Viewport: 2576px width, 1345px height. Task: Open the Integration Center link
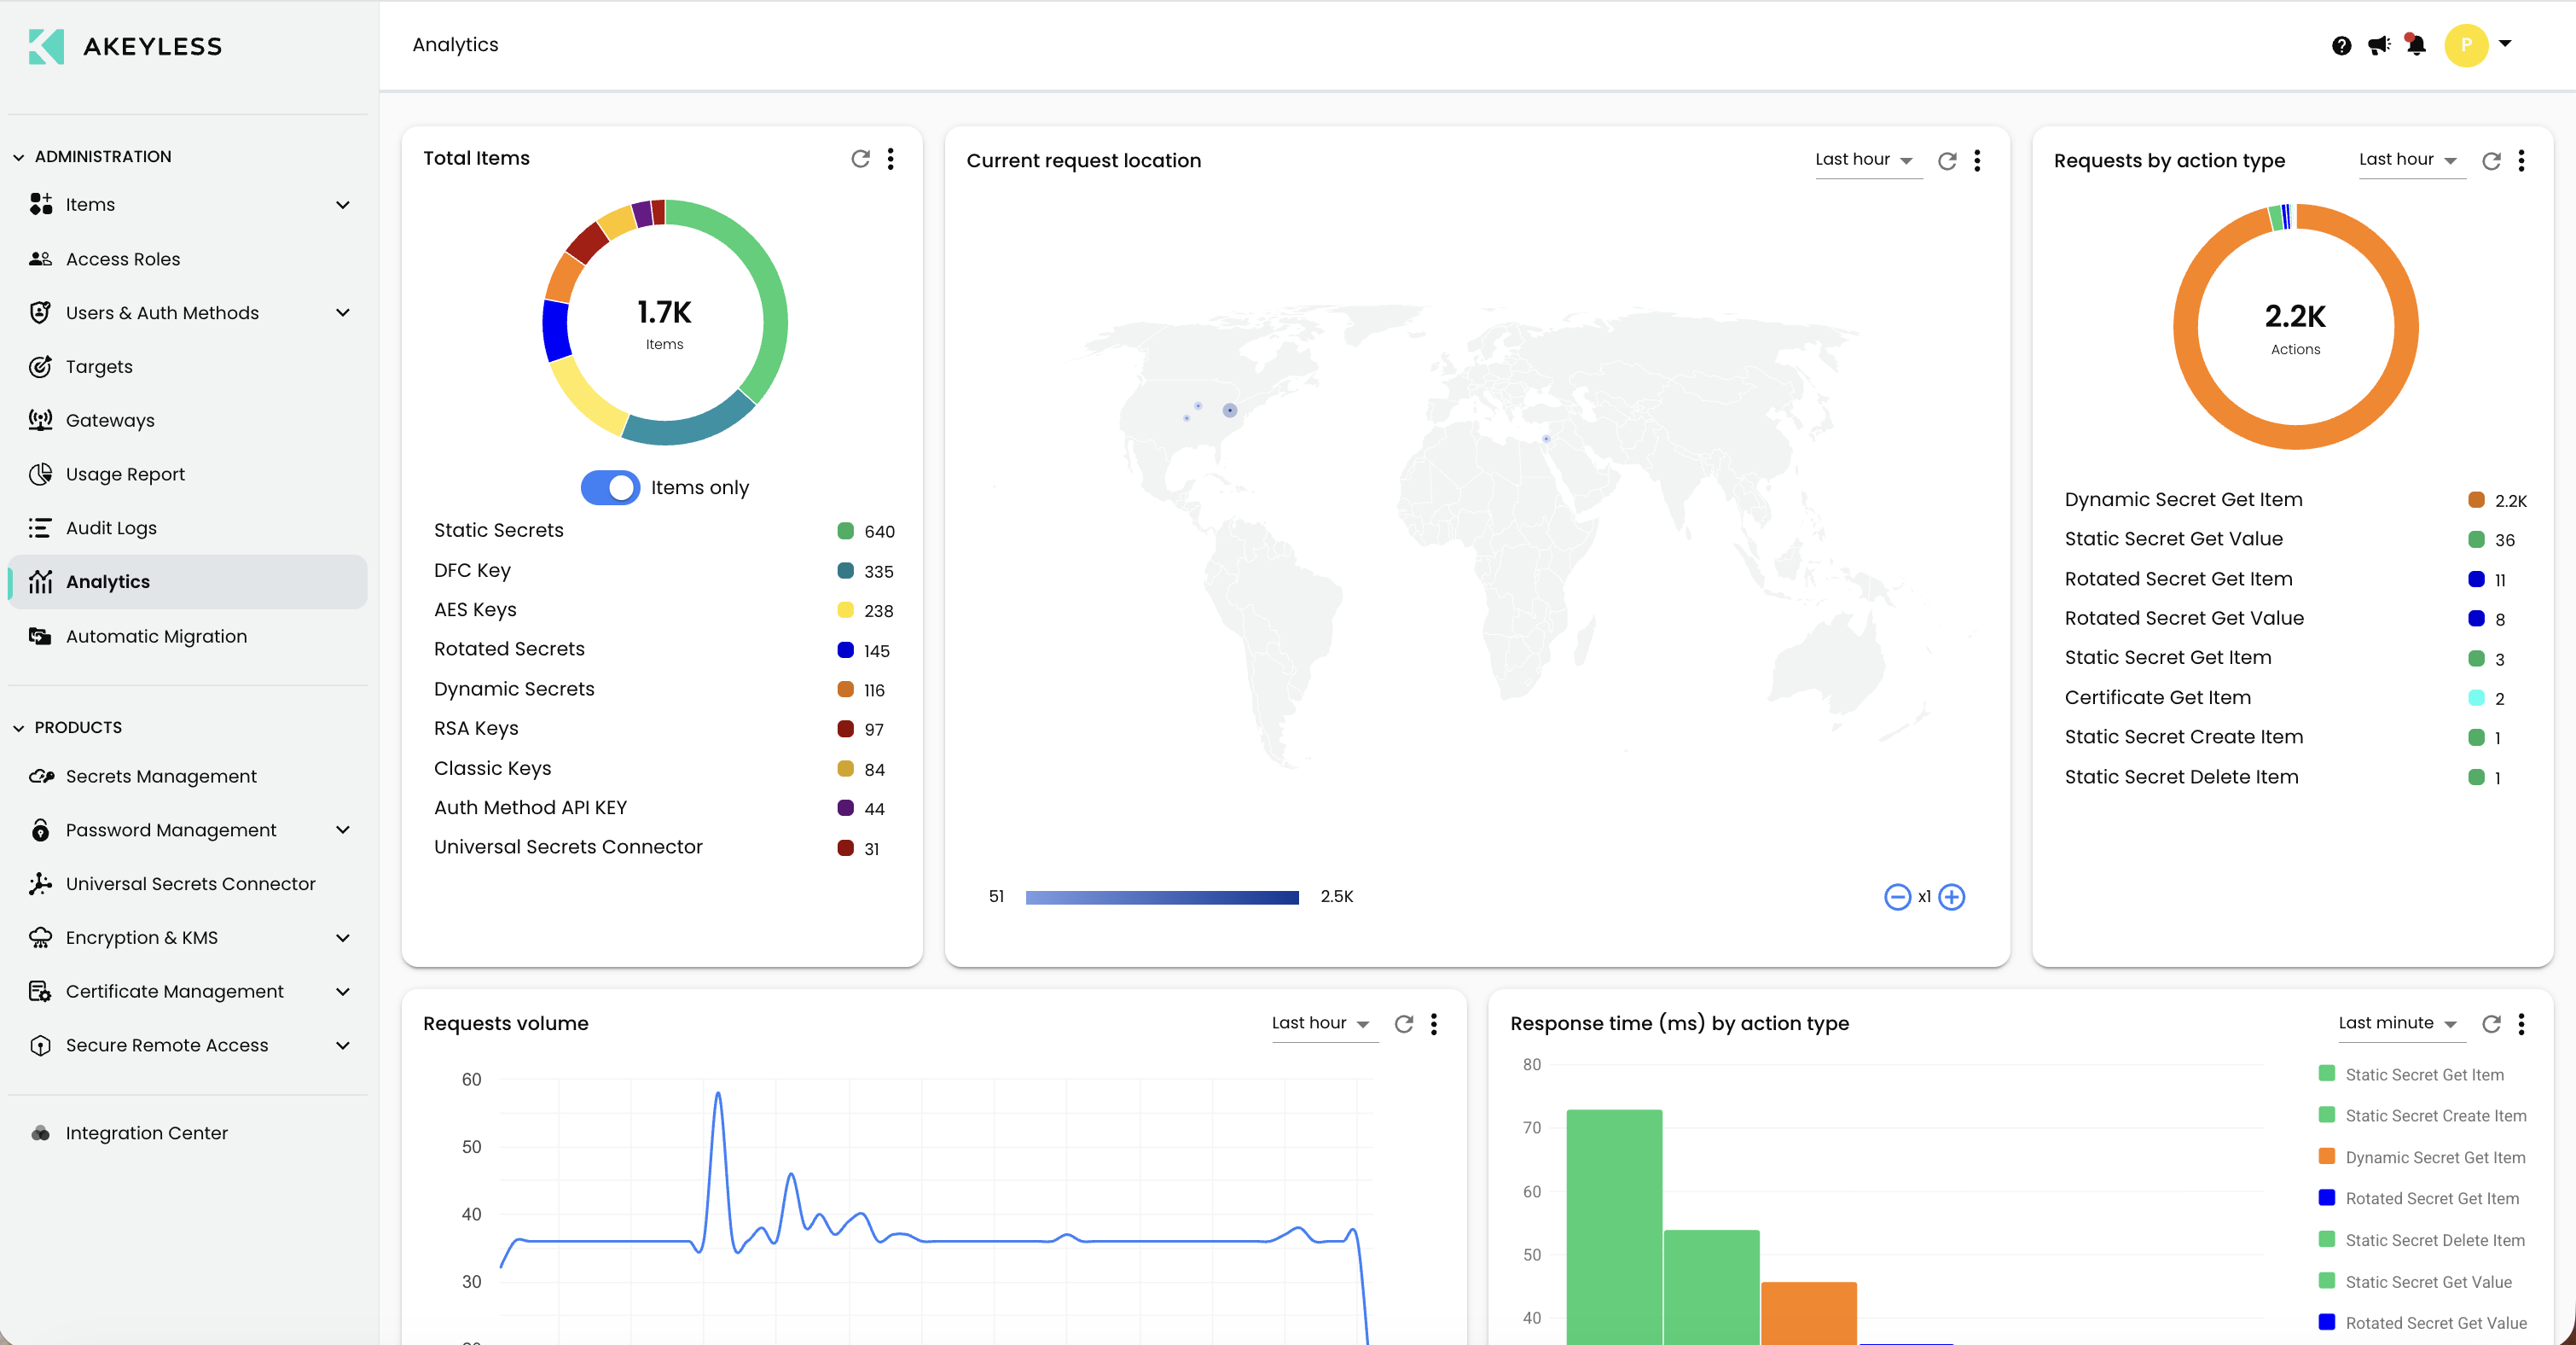pos(146,1132)
